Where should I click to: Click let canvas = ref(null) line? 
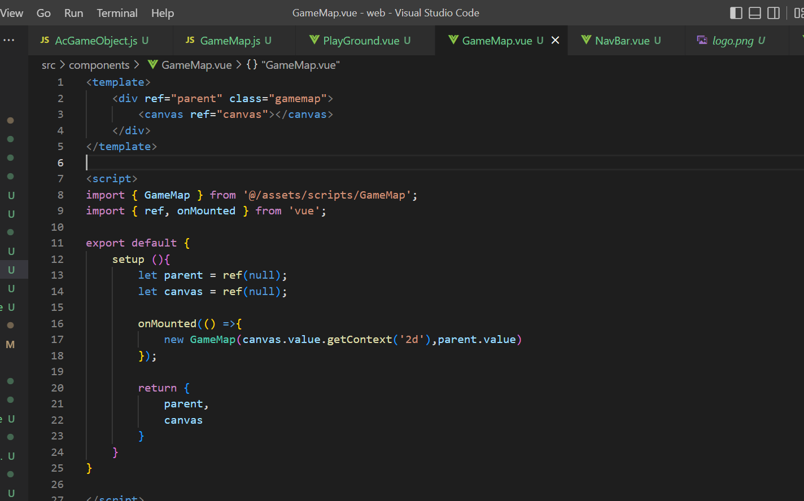click(x=212, y=292)
